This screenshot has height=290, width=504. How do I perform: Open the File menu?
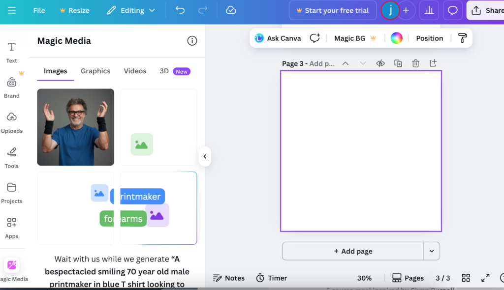click(x=39, y=10)
